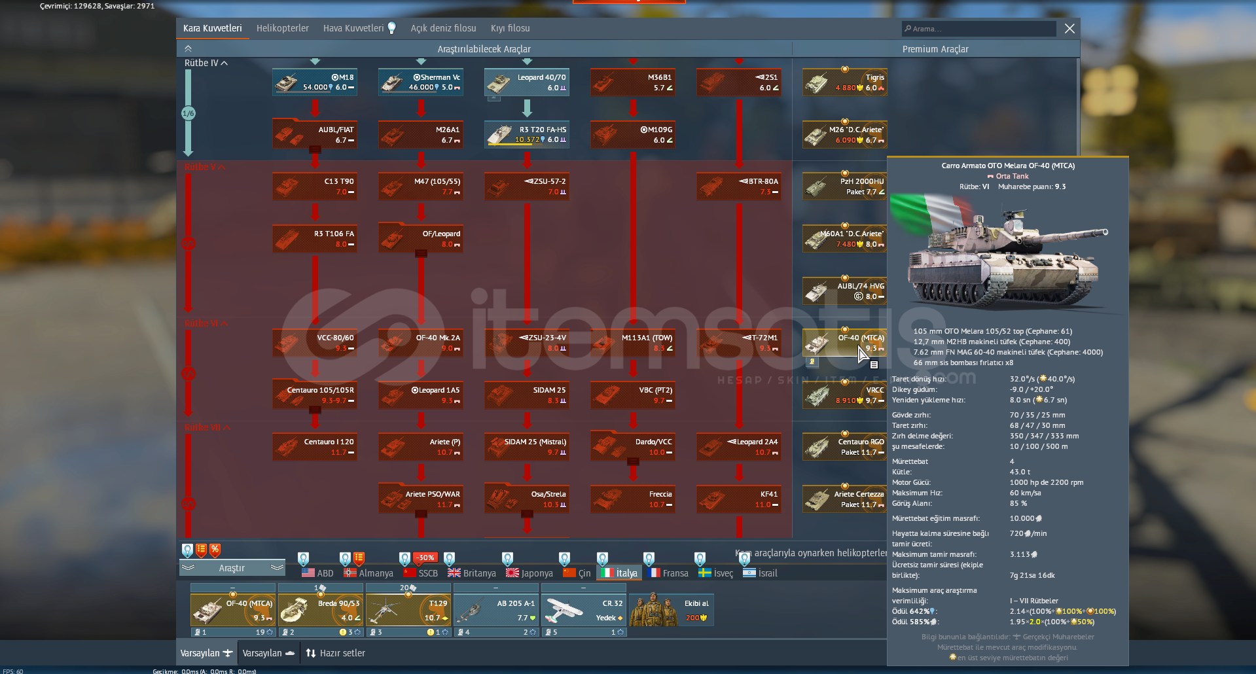This screenshot has height=674, width=1256.
Task: Select the BTR-80A vehicle card
Action: pos(739,186)
